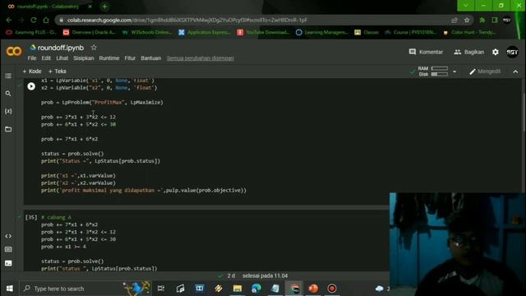Add a code cell with + Kode
The image size is (526, 296).
(32, 72)
